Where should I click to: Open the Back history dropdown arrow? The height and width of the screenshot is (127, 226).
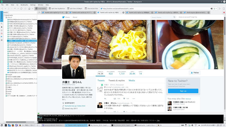coord(5,8)
